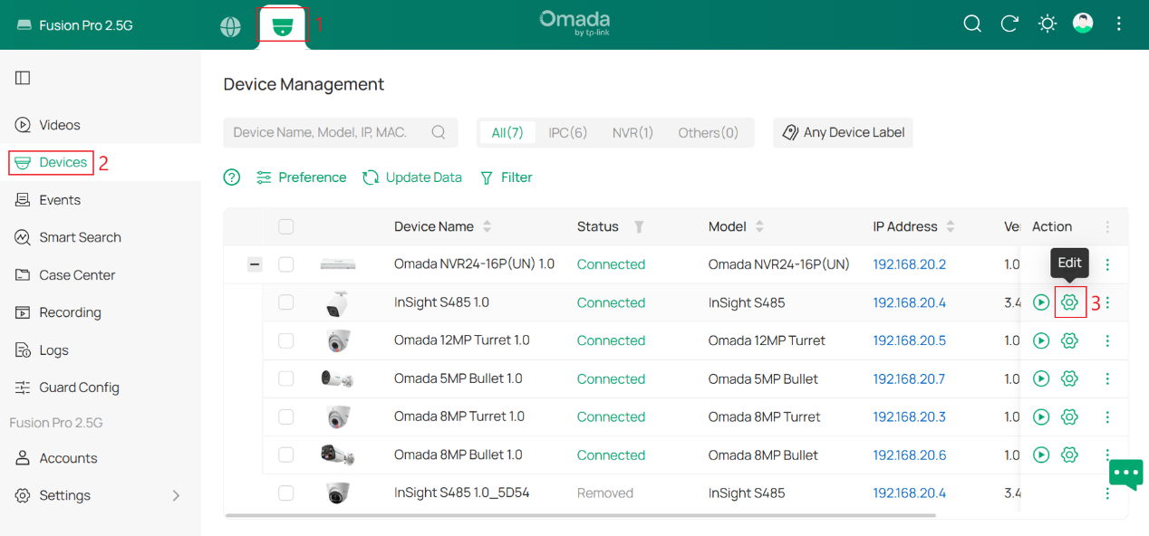Select the All(7) tab

[507, 132]
